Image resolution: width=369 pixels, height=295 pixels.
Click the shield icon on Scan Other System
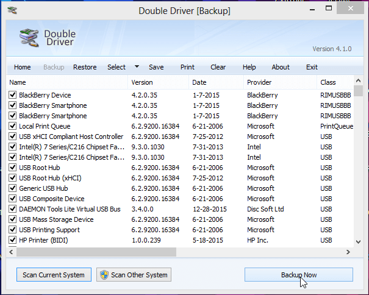tap(104, 274)
